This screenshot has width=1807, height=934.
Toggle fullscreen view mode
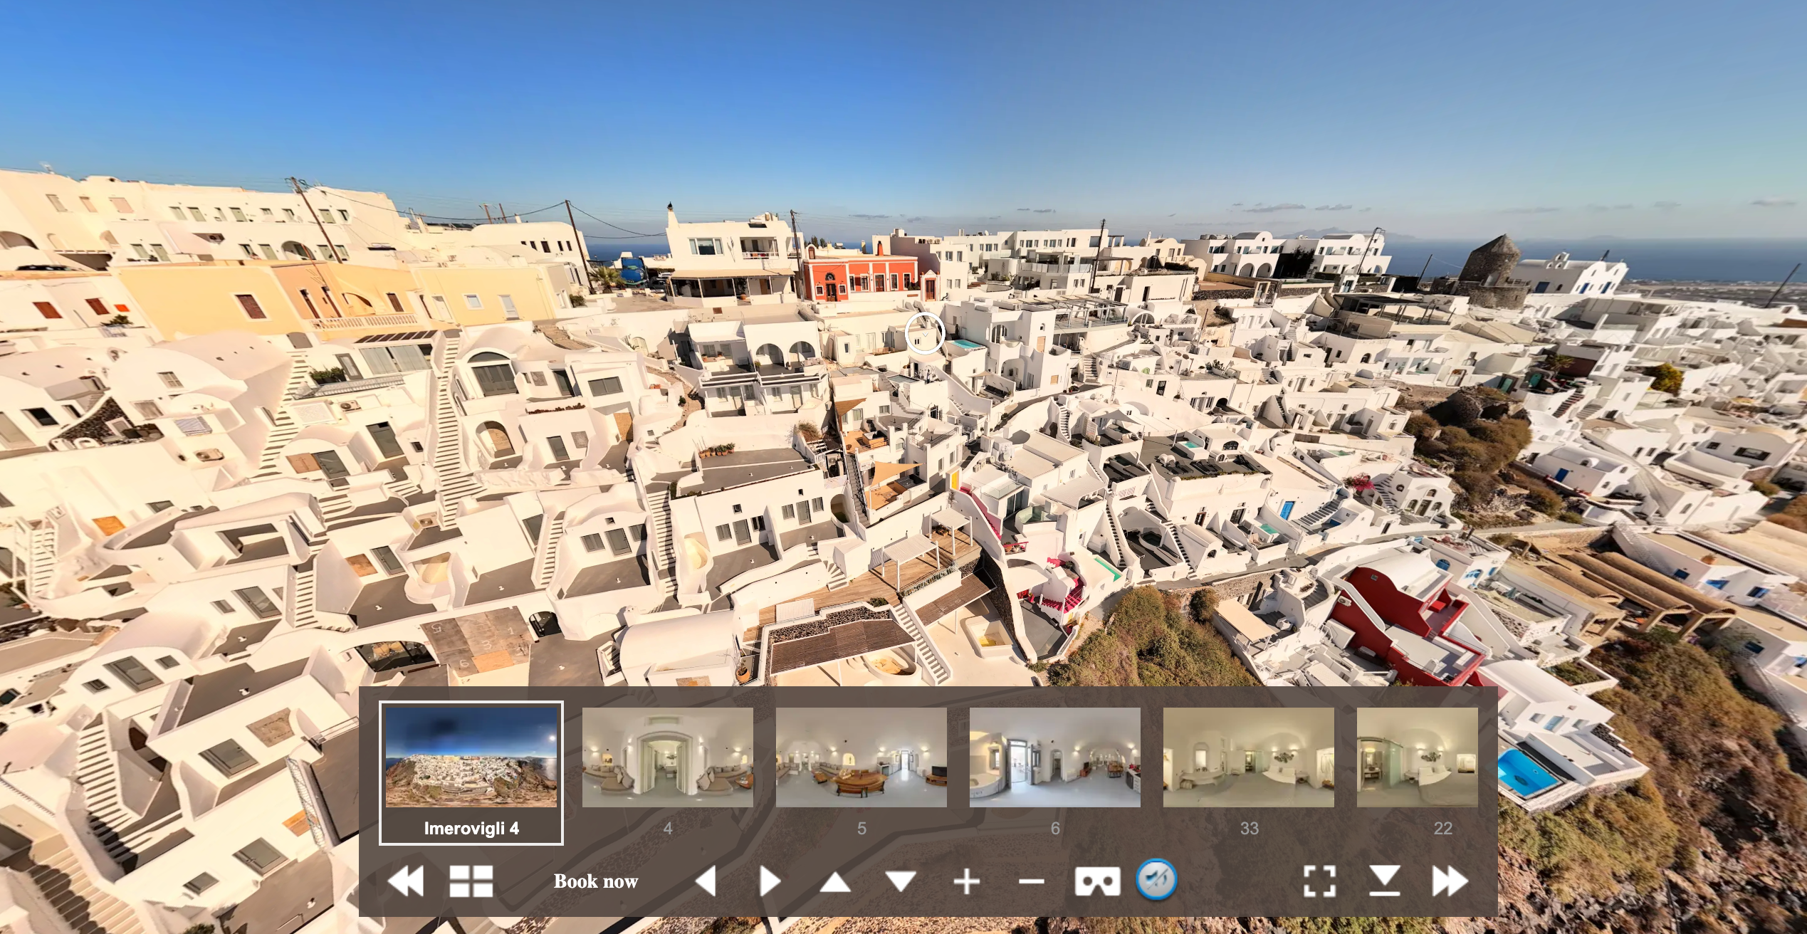(x=1321, y=881)
